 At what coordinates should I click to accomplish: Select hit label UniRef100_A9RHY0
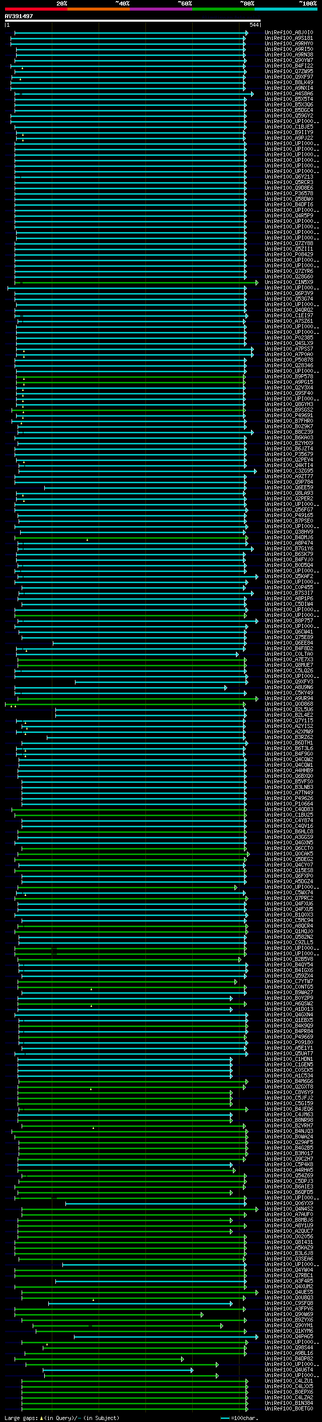pyautogui.click(x=289, y=43)
